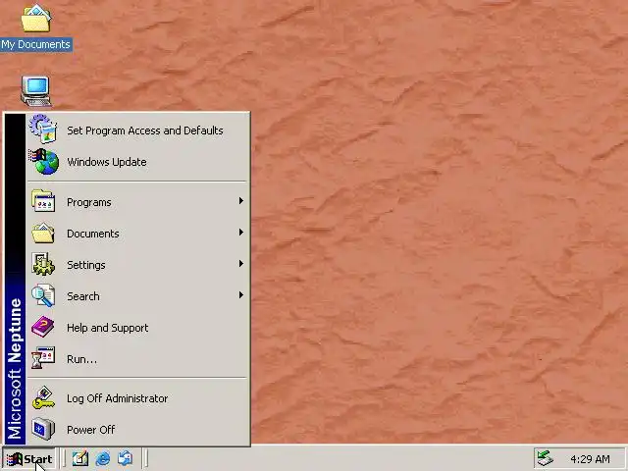
Task: Click the Documents folder icon in Start menu
Action: coord(43,233)
